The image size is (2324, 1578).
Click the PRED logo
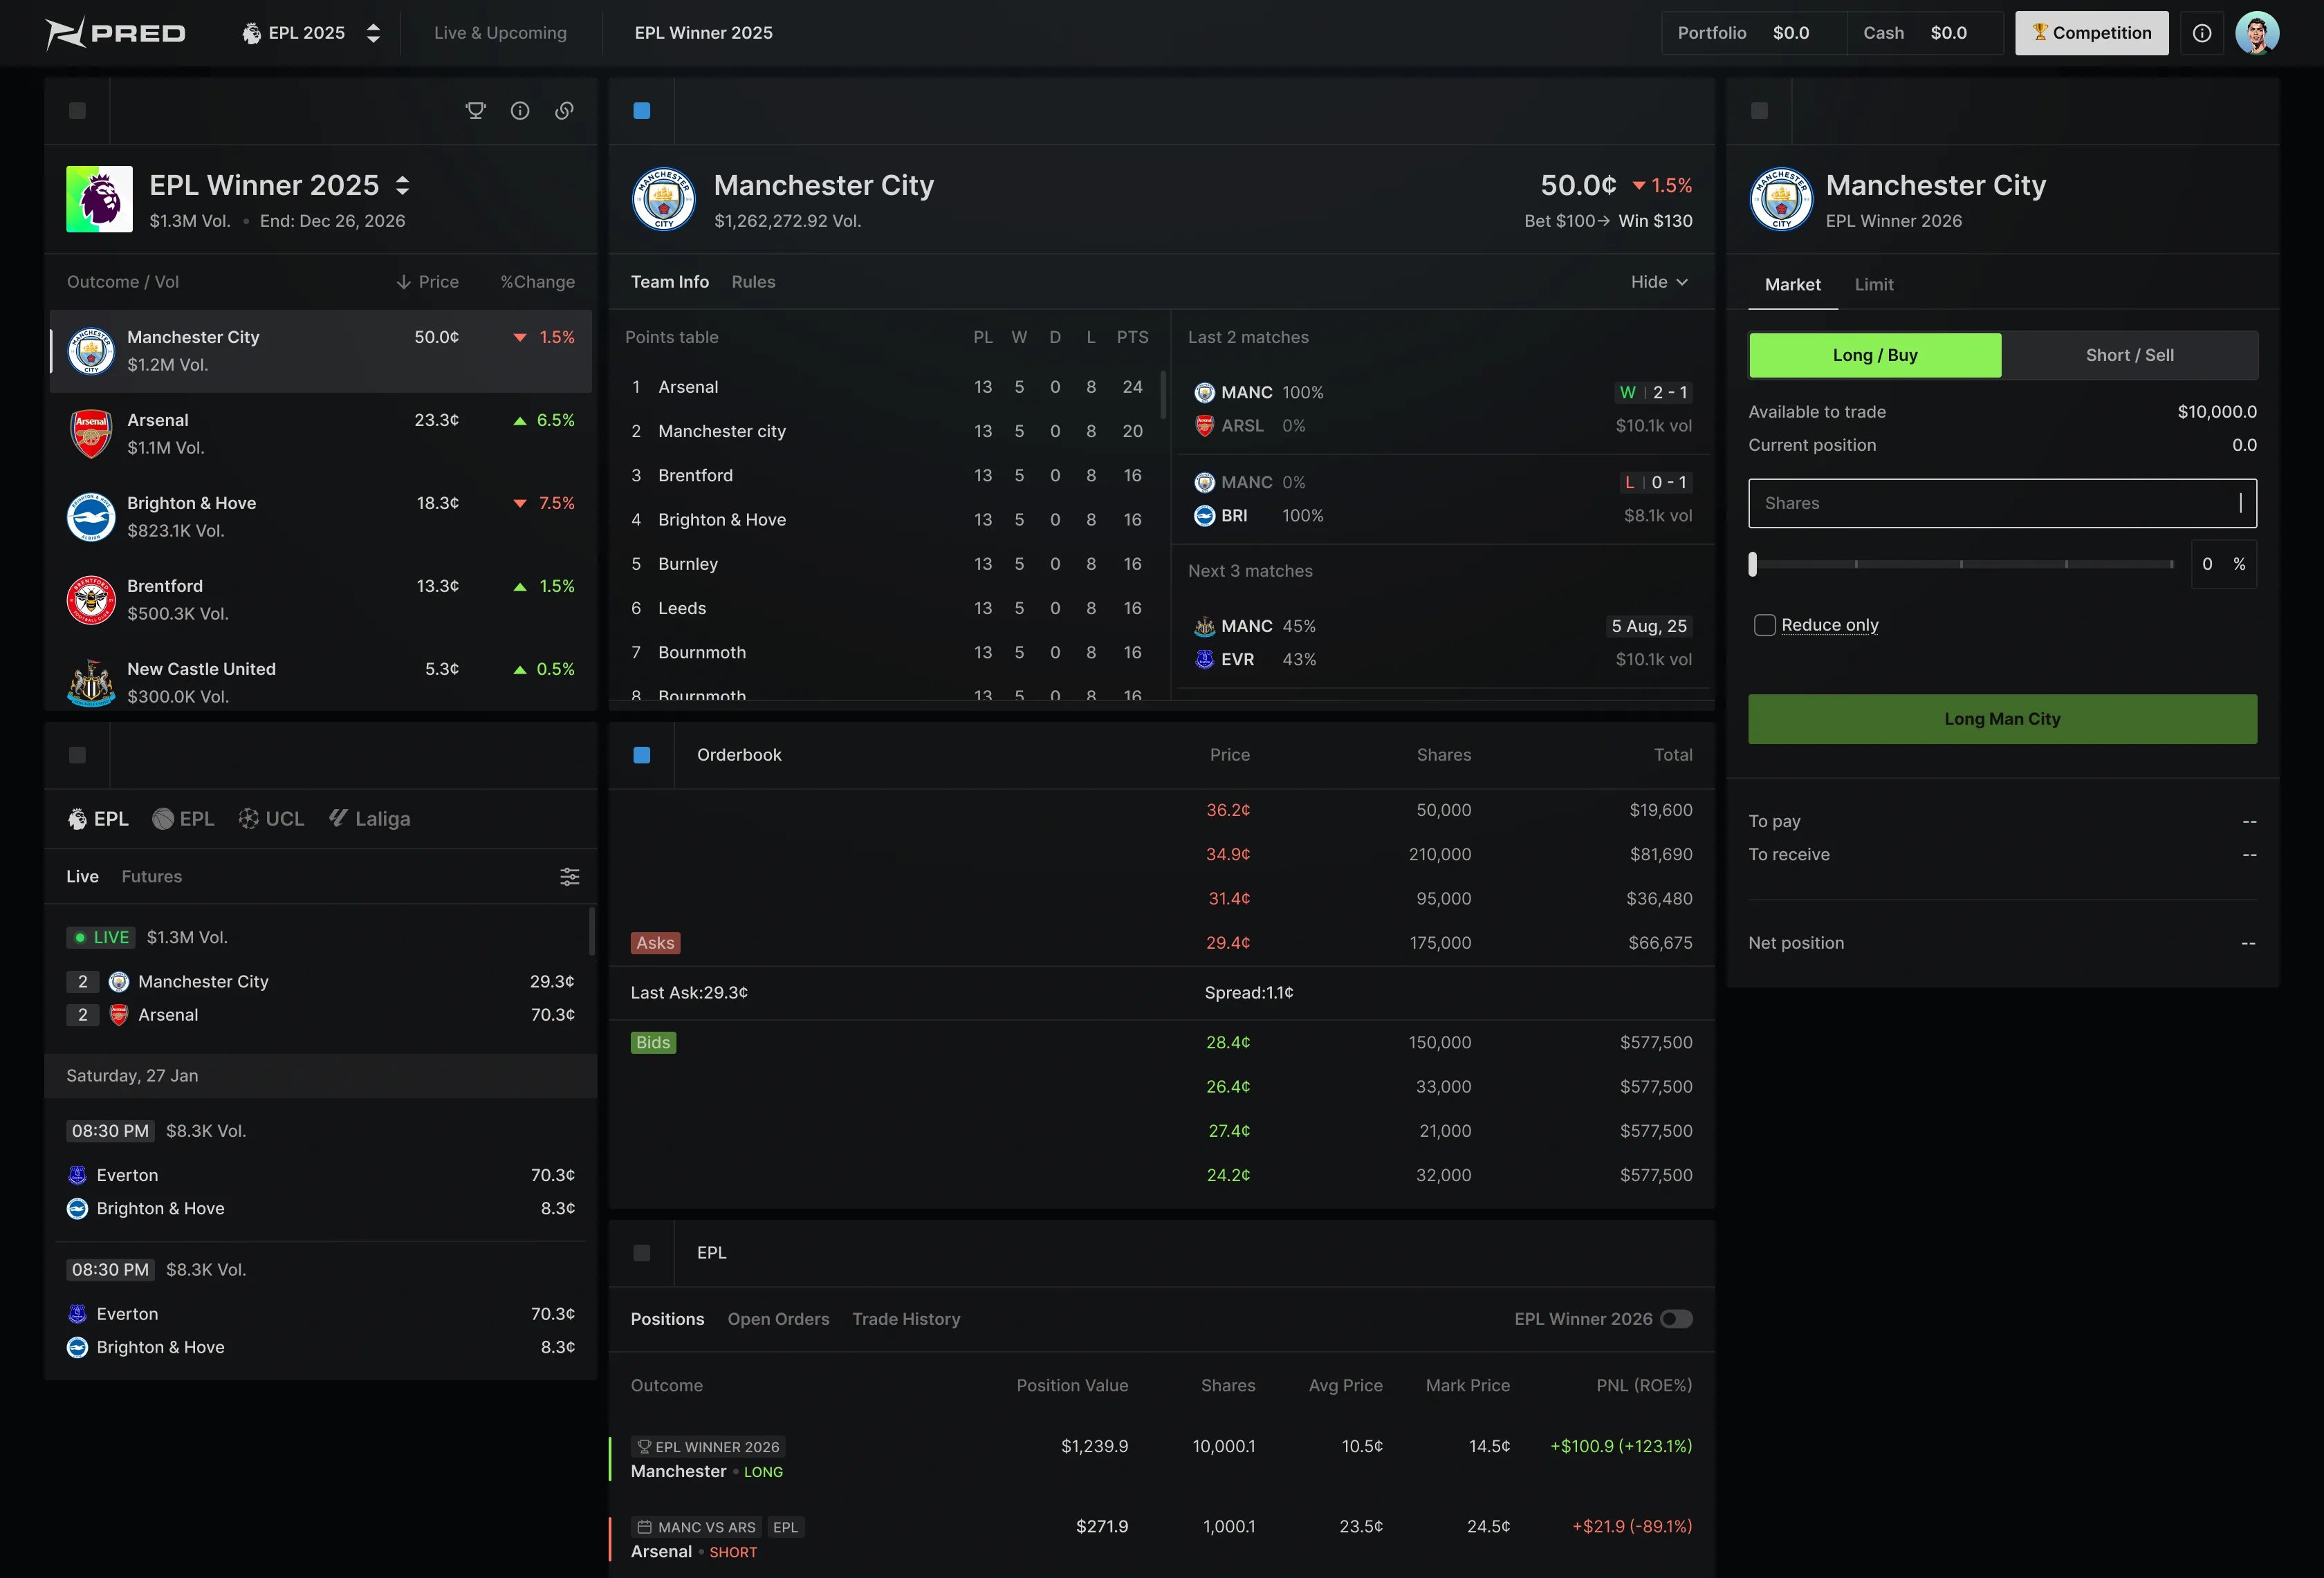coord(116,33)
